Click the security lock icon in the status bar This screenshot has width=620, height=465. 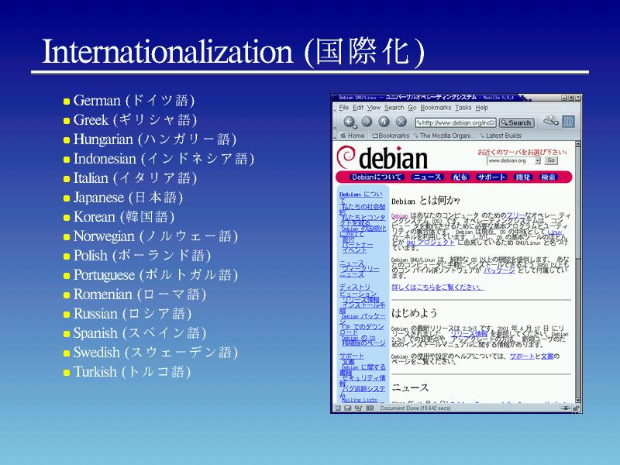click(x=576, y=408)
